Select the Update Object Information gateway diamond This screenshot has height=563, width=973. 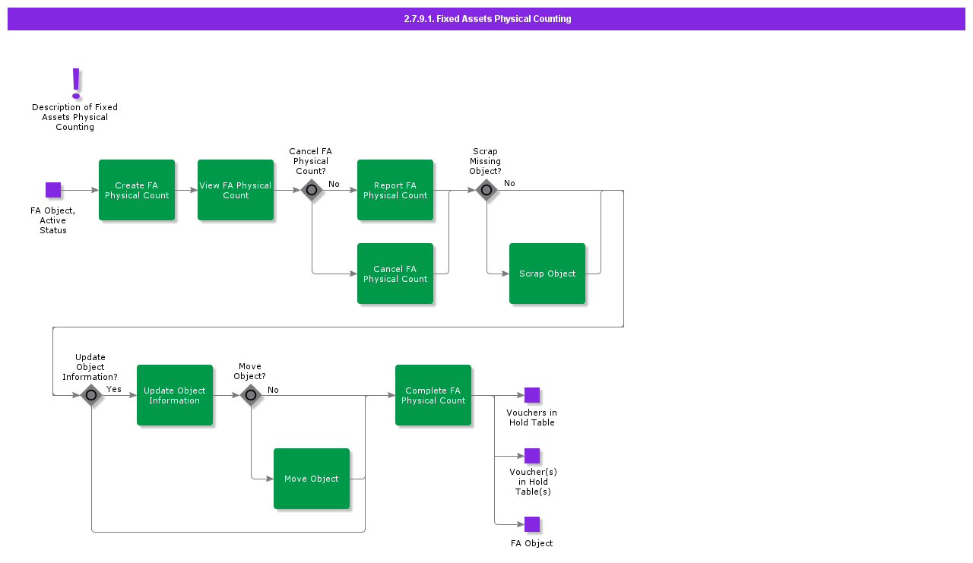(91, 395)
